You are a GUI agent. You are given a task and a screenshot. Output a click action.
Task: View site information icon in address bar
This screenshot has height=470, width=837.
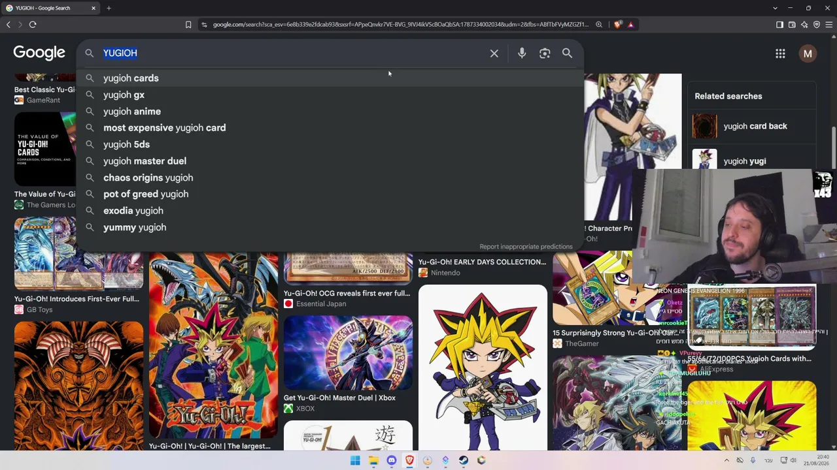point(205,25)
